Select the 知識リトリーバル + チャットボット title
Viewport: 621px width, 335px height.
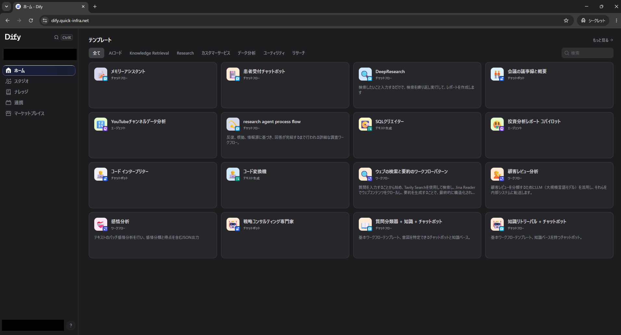click(537, 222)
